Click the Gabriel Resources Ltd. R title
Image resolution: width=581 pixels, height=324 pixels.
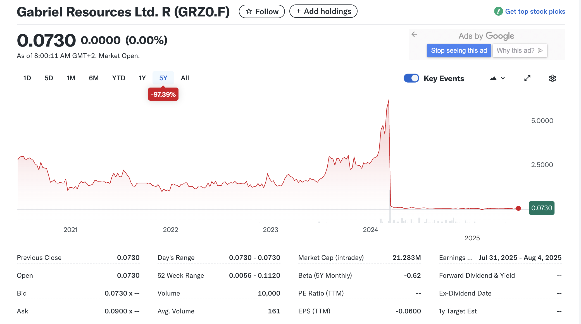click(x=123, y=12)
